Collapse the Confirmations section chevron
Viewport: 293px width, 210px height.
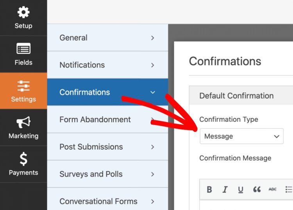(153, 92)
